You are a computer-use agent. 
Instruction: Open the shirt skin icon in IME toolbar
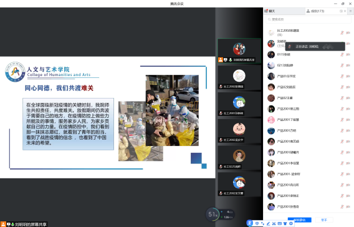285,224
